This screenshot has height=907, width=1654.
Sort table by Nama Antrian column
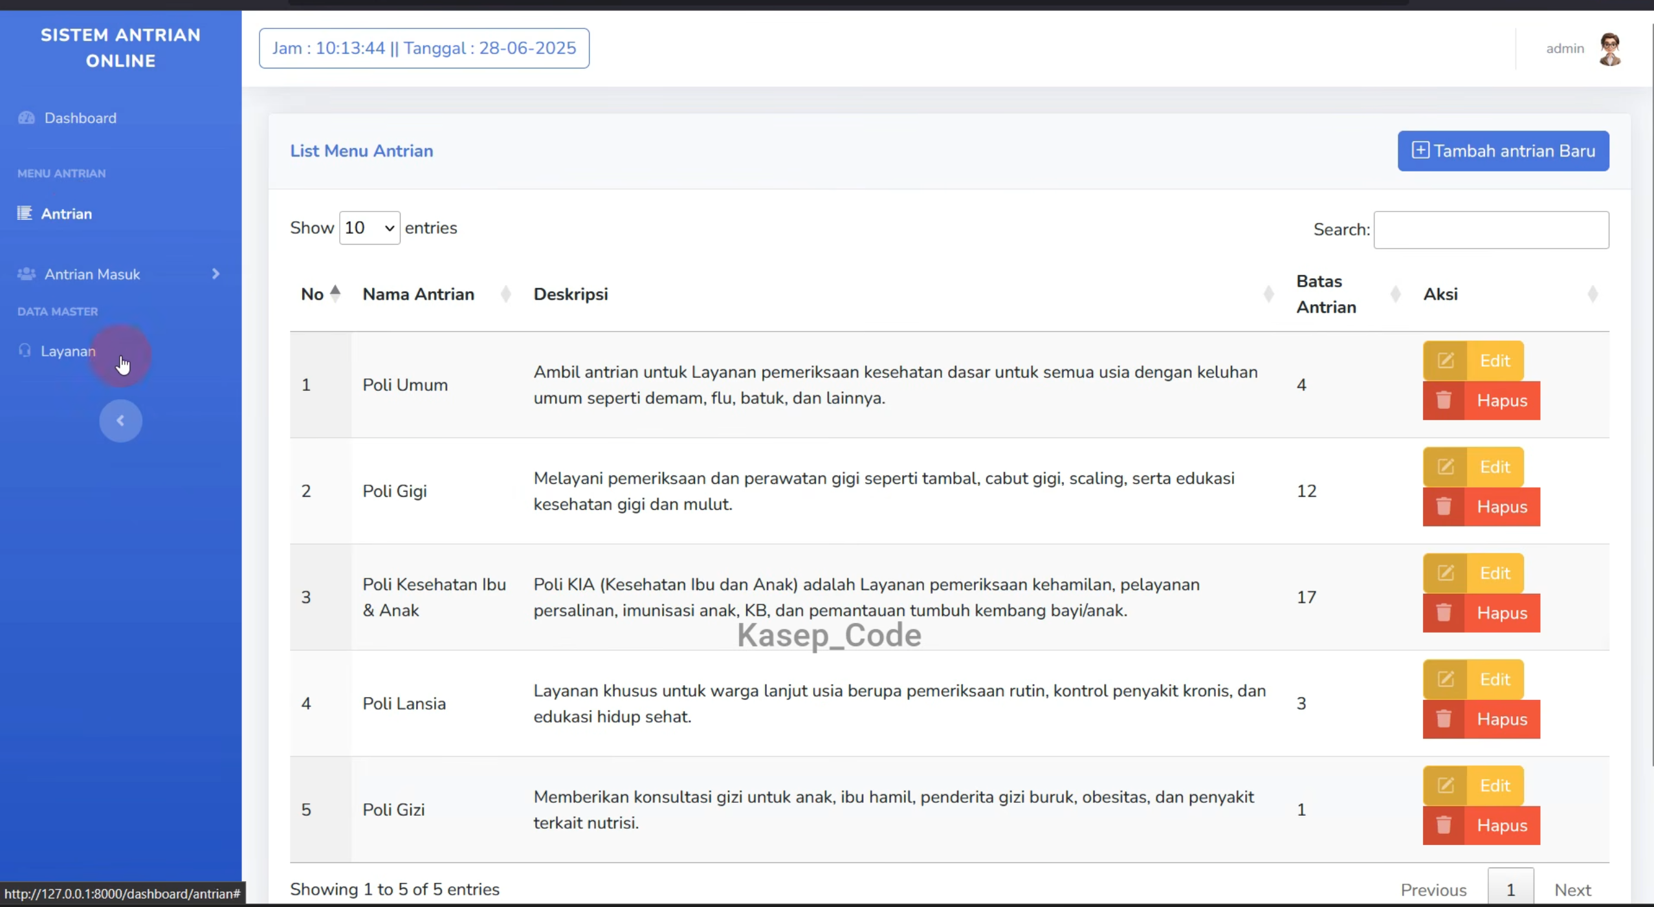(x=437, y=294)
